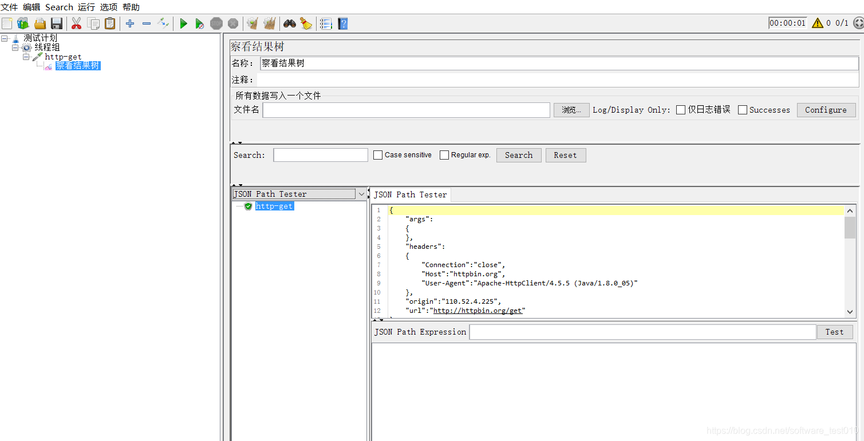The height and width of the screenshot is (441, 864).
Task: Click scrollbar down arrow in JSON response
Action: tap(850, 312)
